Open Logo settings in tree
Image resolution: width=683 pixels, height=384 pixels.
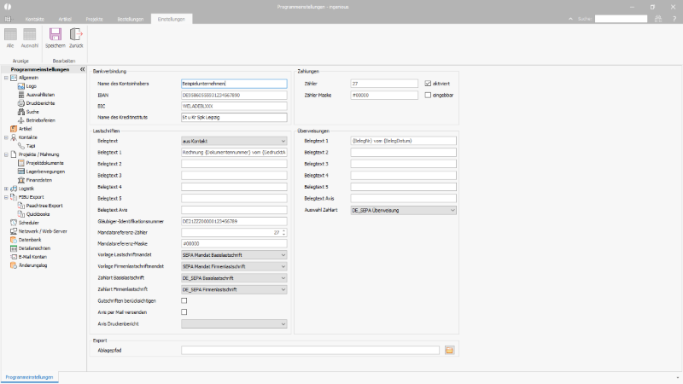pyautogui.click(x=31, y=86)
